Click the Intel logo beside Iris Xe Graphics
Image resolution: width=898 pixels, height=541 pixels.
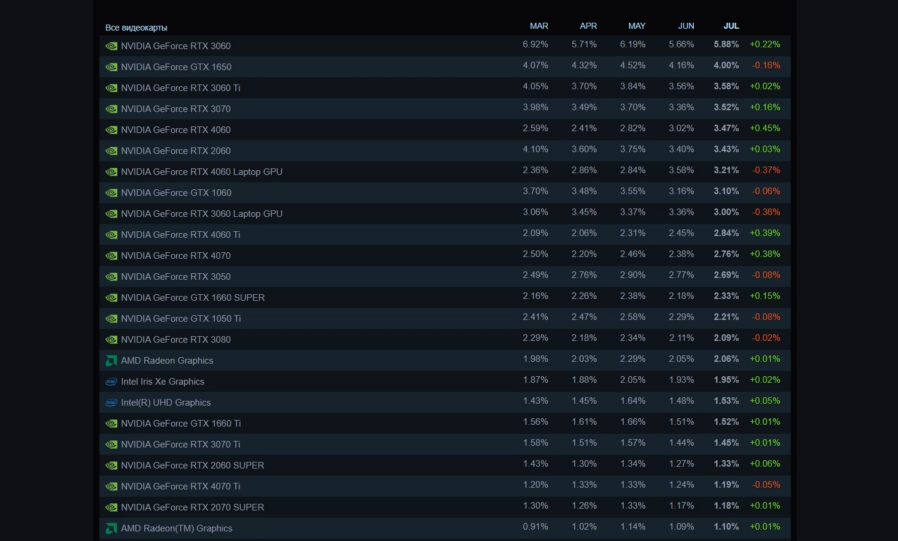[111, 382]
